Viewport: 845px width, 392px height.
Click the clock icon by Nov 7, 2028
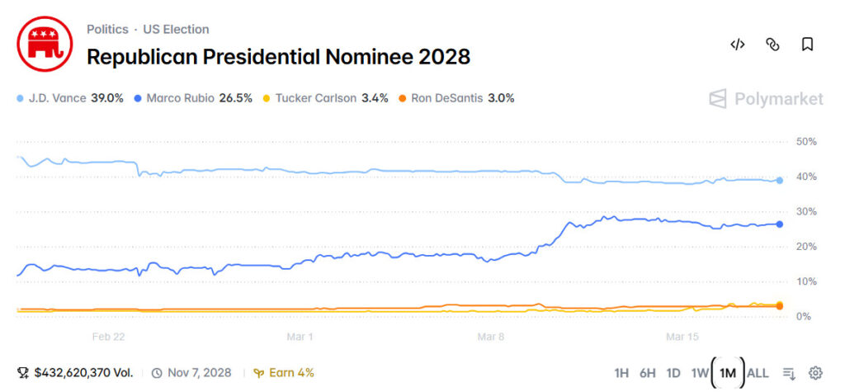tap(157, 373)
